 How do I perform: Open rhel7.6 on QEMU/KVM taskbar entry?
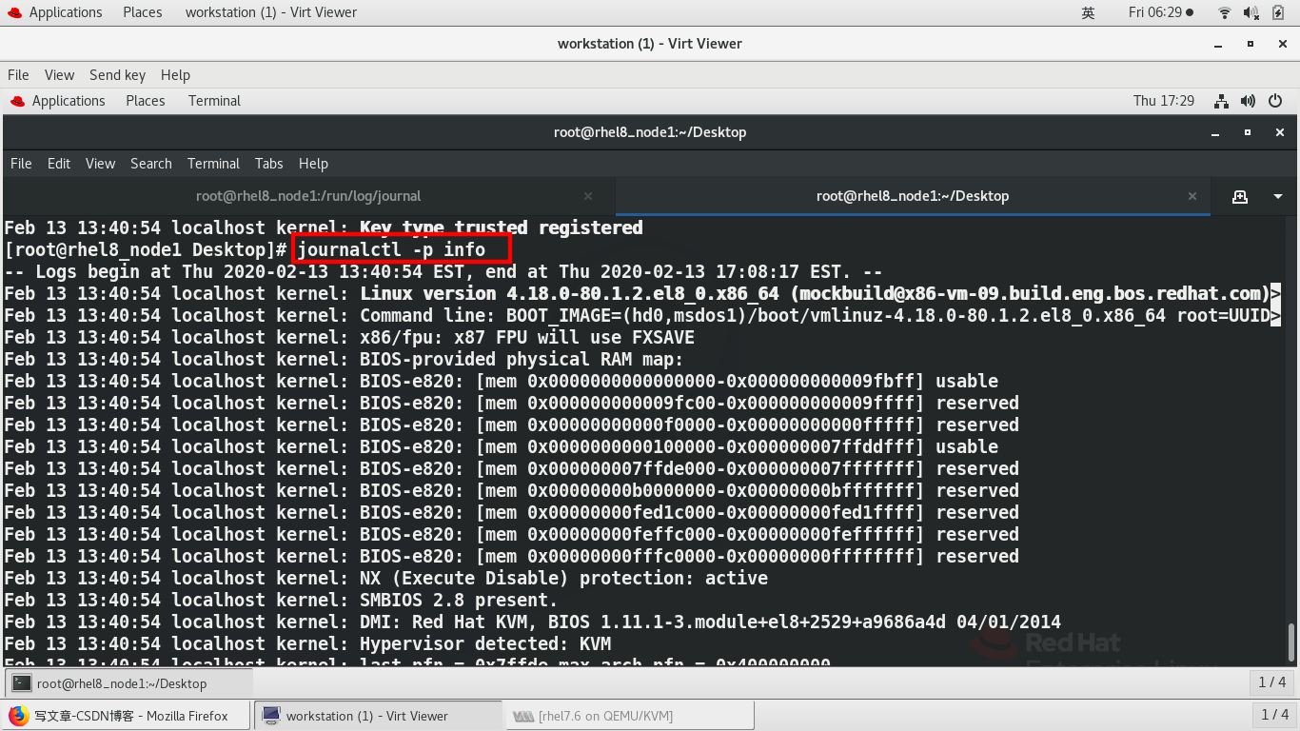point(630,716)
